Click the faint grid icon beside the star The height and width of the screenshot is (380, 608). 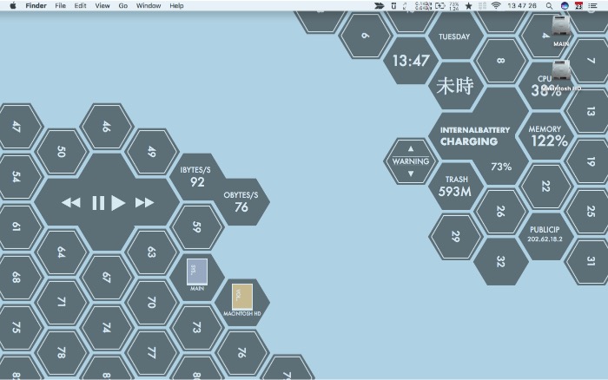[x=482, y=5]
